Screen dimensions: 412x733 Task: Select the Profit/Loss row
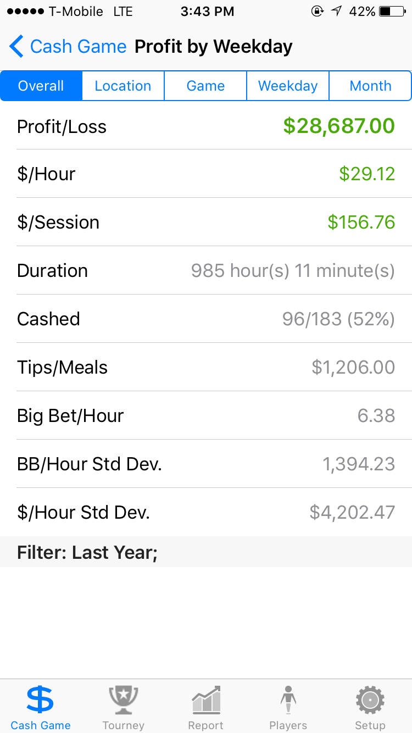(x=206, y=126)
